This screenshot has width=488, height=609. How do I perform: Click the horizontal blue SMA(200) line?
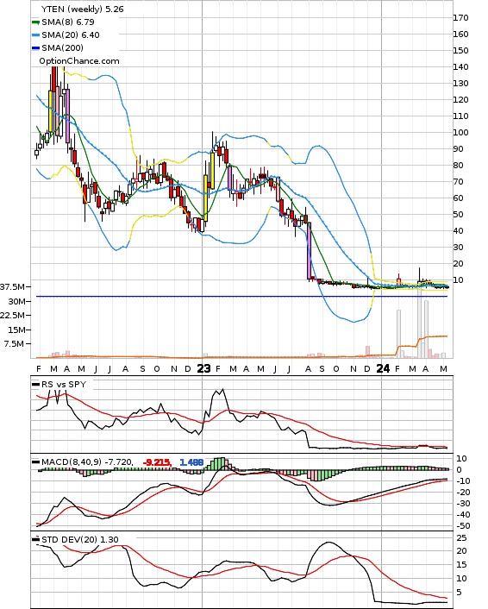[x=241, y=297]
